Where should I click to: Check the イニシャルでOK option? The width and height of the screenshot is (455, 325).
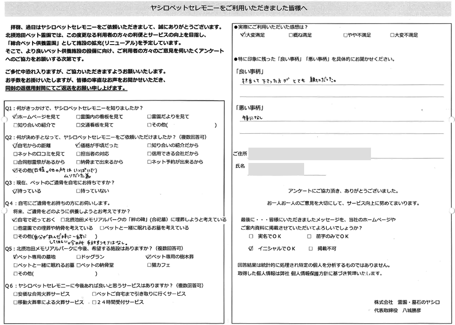coord(251,248)
